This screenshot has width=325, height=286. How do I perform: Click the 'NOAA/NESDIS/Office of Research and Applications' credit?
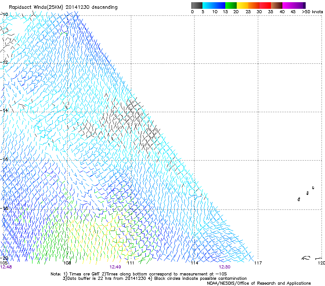tap(259, 283)
